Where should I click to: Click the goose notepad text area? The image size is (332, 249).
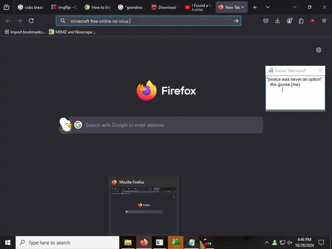coord(295,93)
